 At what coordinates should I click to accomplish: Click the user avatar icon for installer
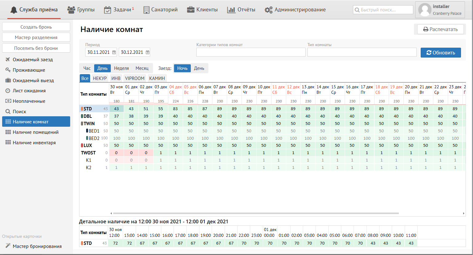425,10
